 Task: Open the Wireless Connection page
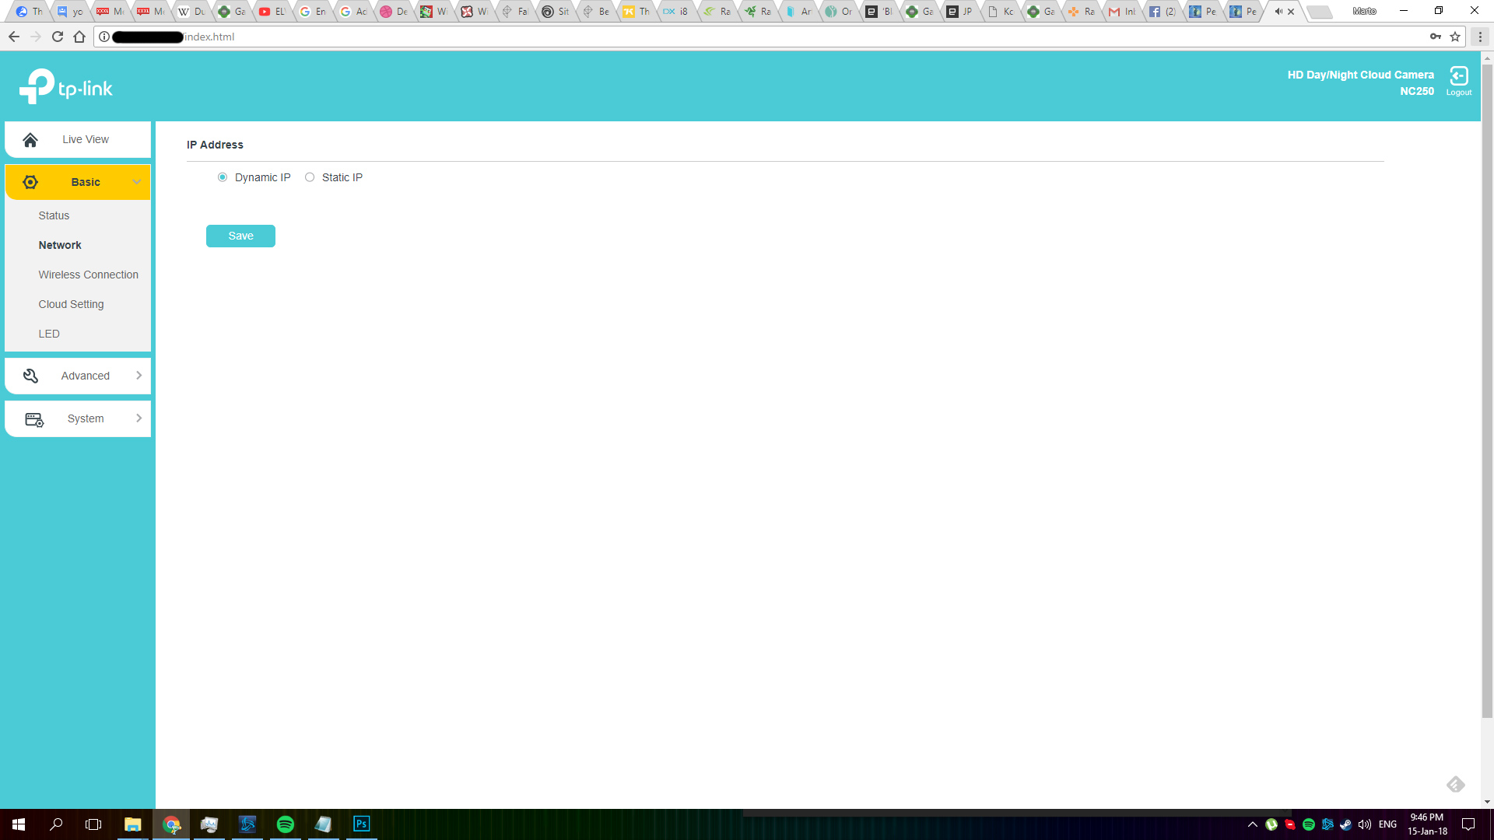click(x=88, y=275)
